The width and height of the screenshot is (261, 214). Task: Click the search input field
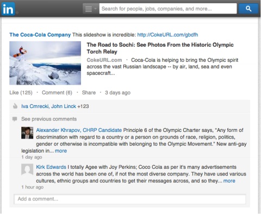point(168,9)
